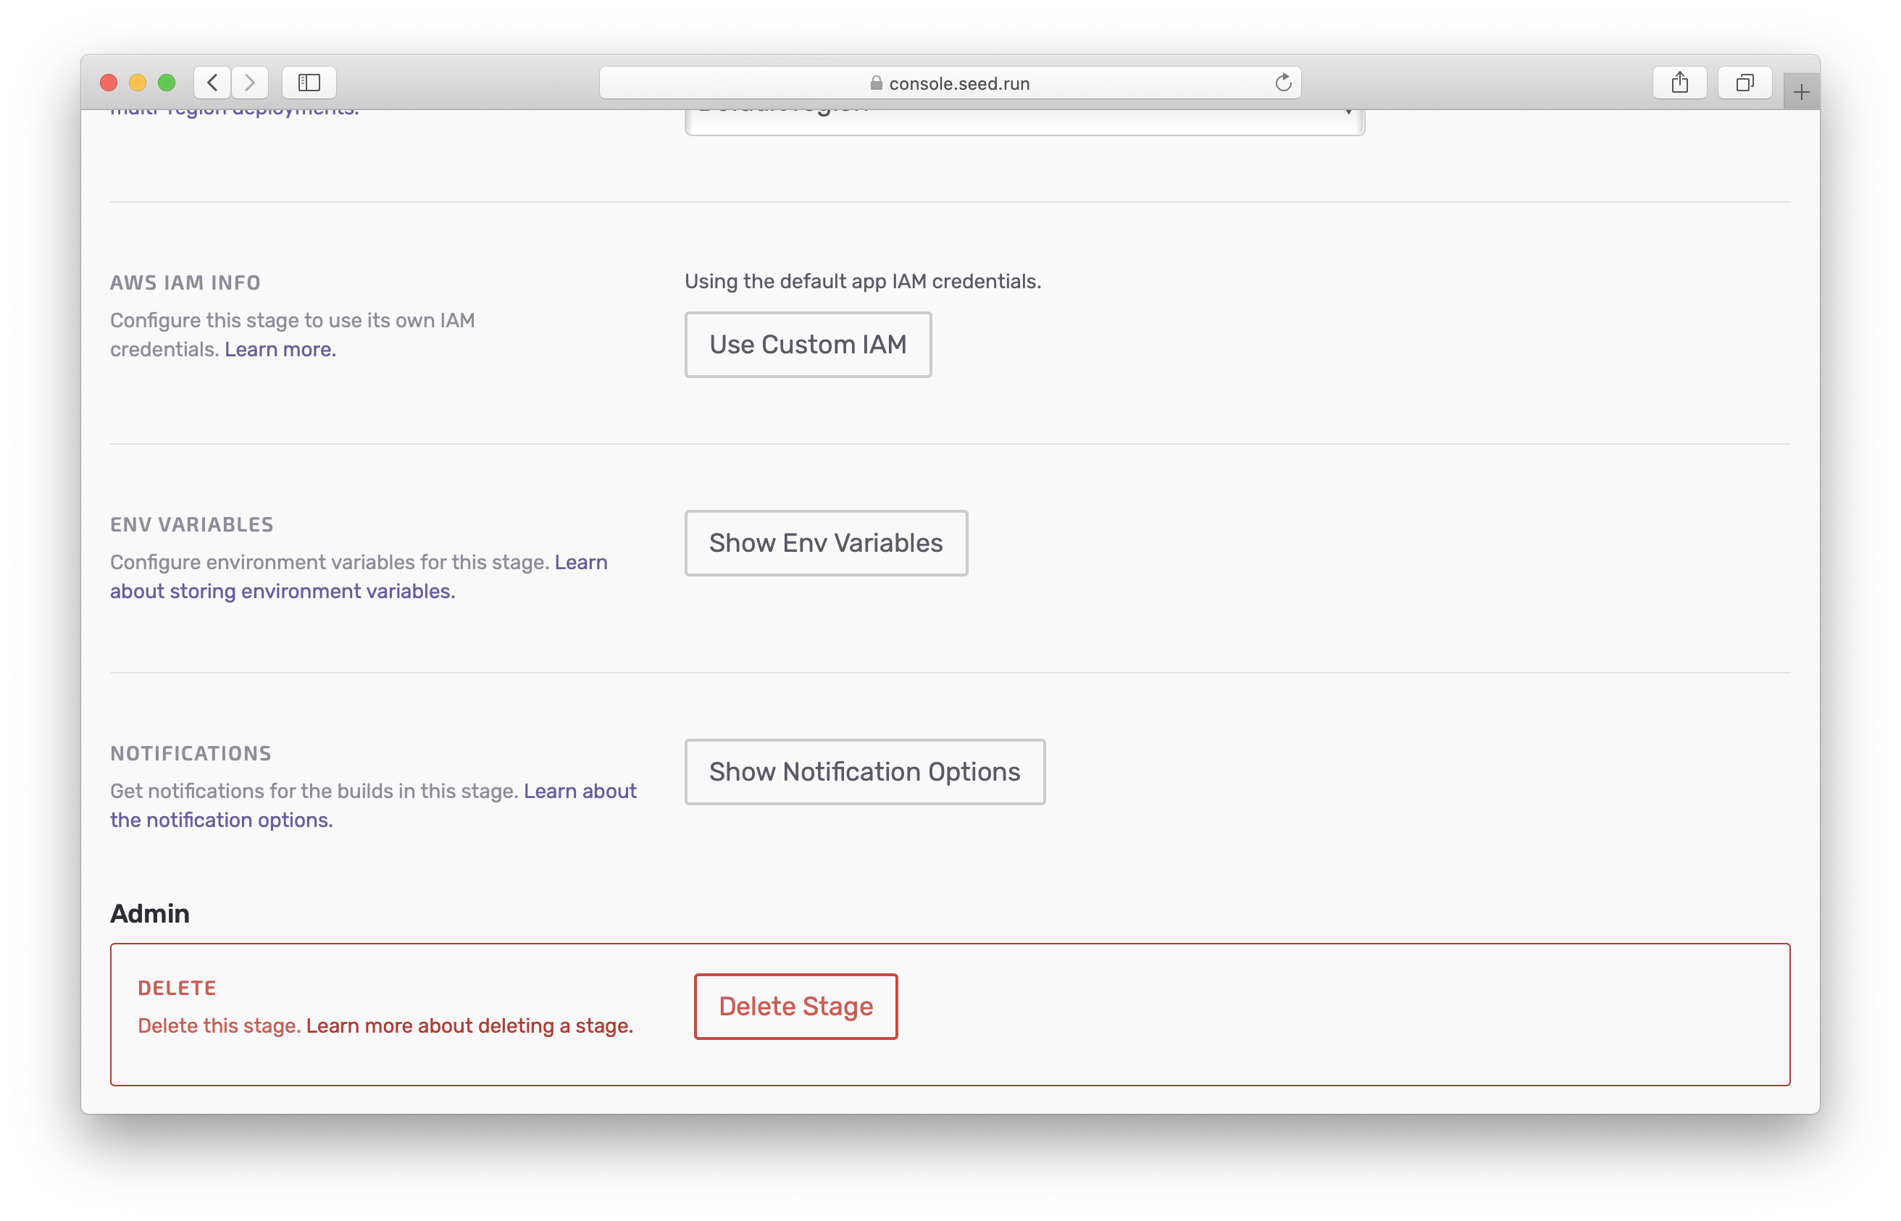Toggle the Safari sidebar icon
Viewport: 1901px width, 1221px height.
click(x=309, y=83)
